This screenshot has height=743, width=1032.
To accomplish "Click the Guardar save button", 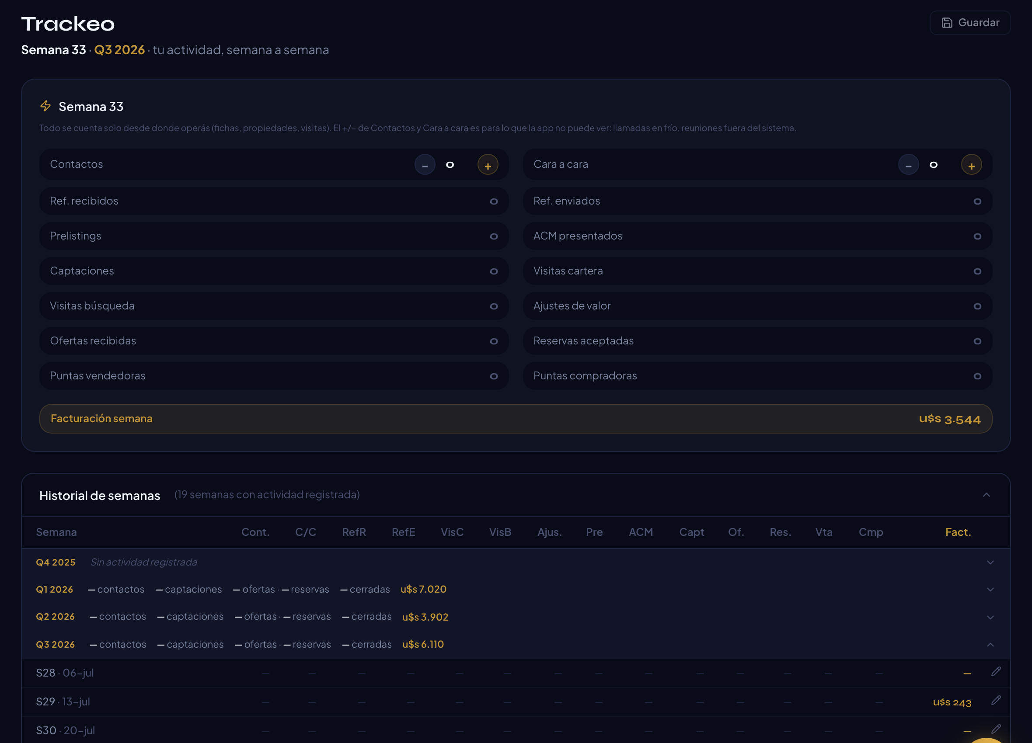I will coord(969,23).
